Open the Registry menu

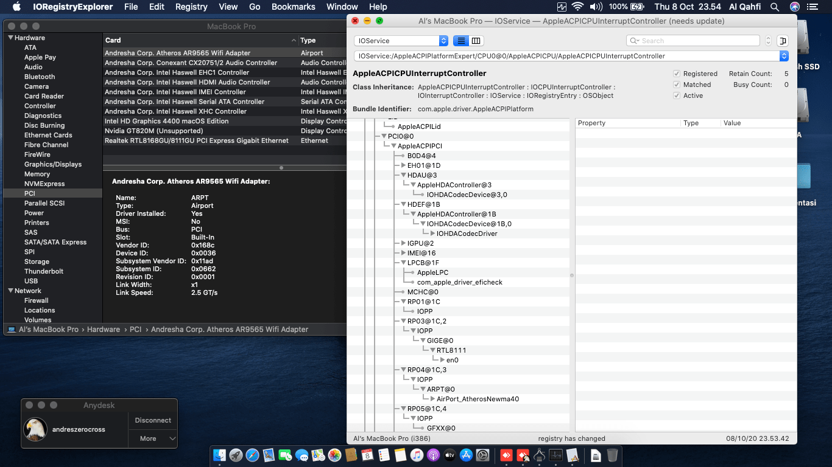(191, 7)
